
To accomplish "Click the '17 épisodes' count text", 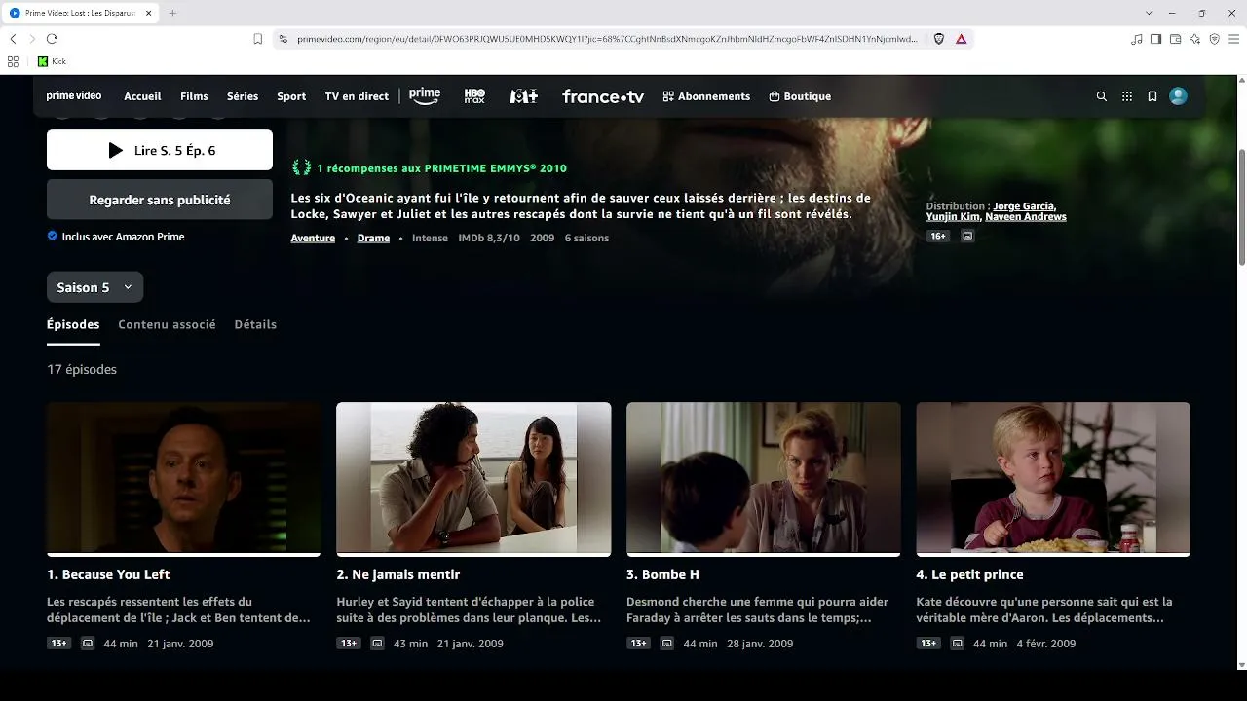I will coord(82,369).
